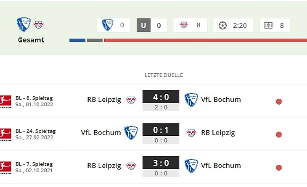The image size is (307, 187).
Task: Open the 3:0 match result
Action: click(x=161, y=162)
